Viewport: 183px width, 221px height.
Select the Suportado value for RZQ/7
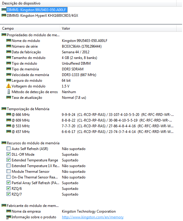70,194
